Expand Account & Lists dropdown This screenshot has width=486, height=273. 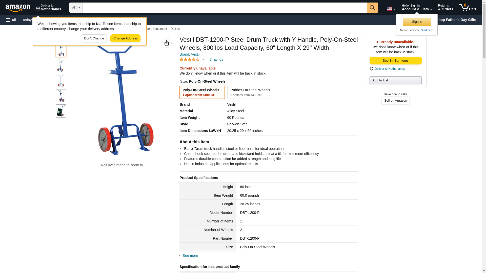tap(416, 8)
